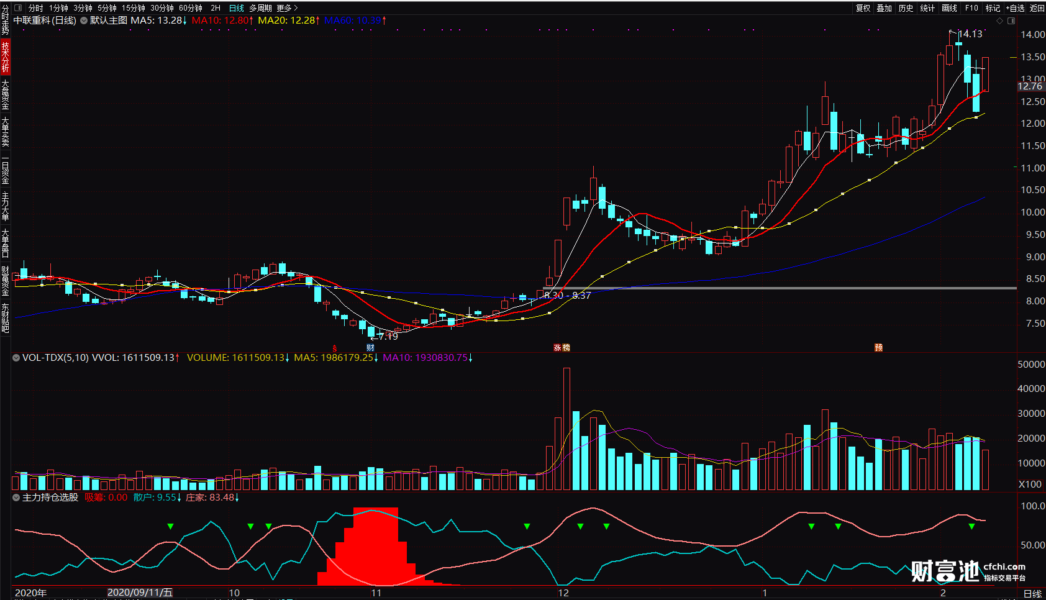Select the 5分钟 period
1046x600 pixels.
click(107, 8)
